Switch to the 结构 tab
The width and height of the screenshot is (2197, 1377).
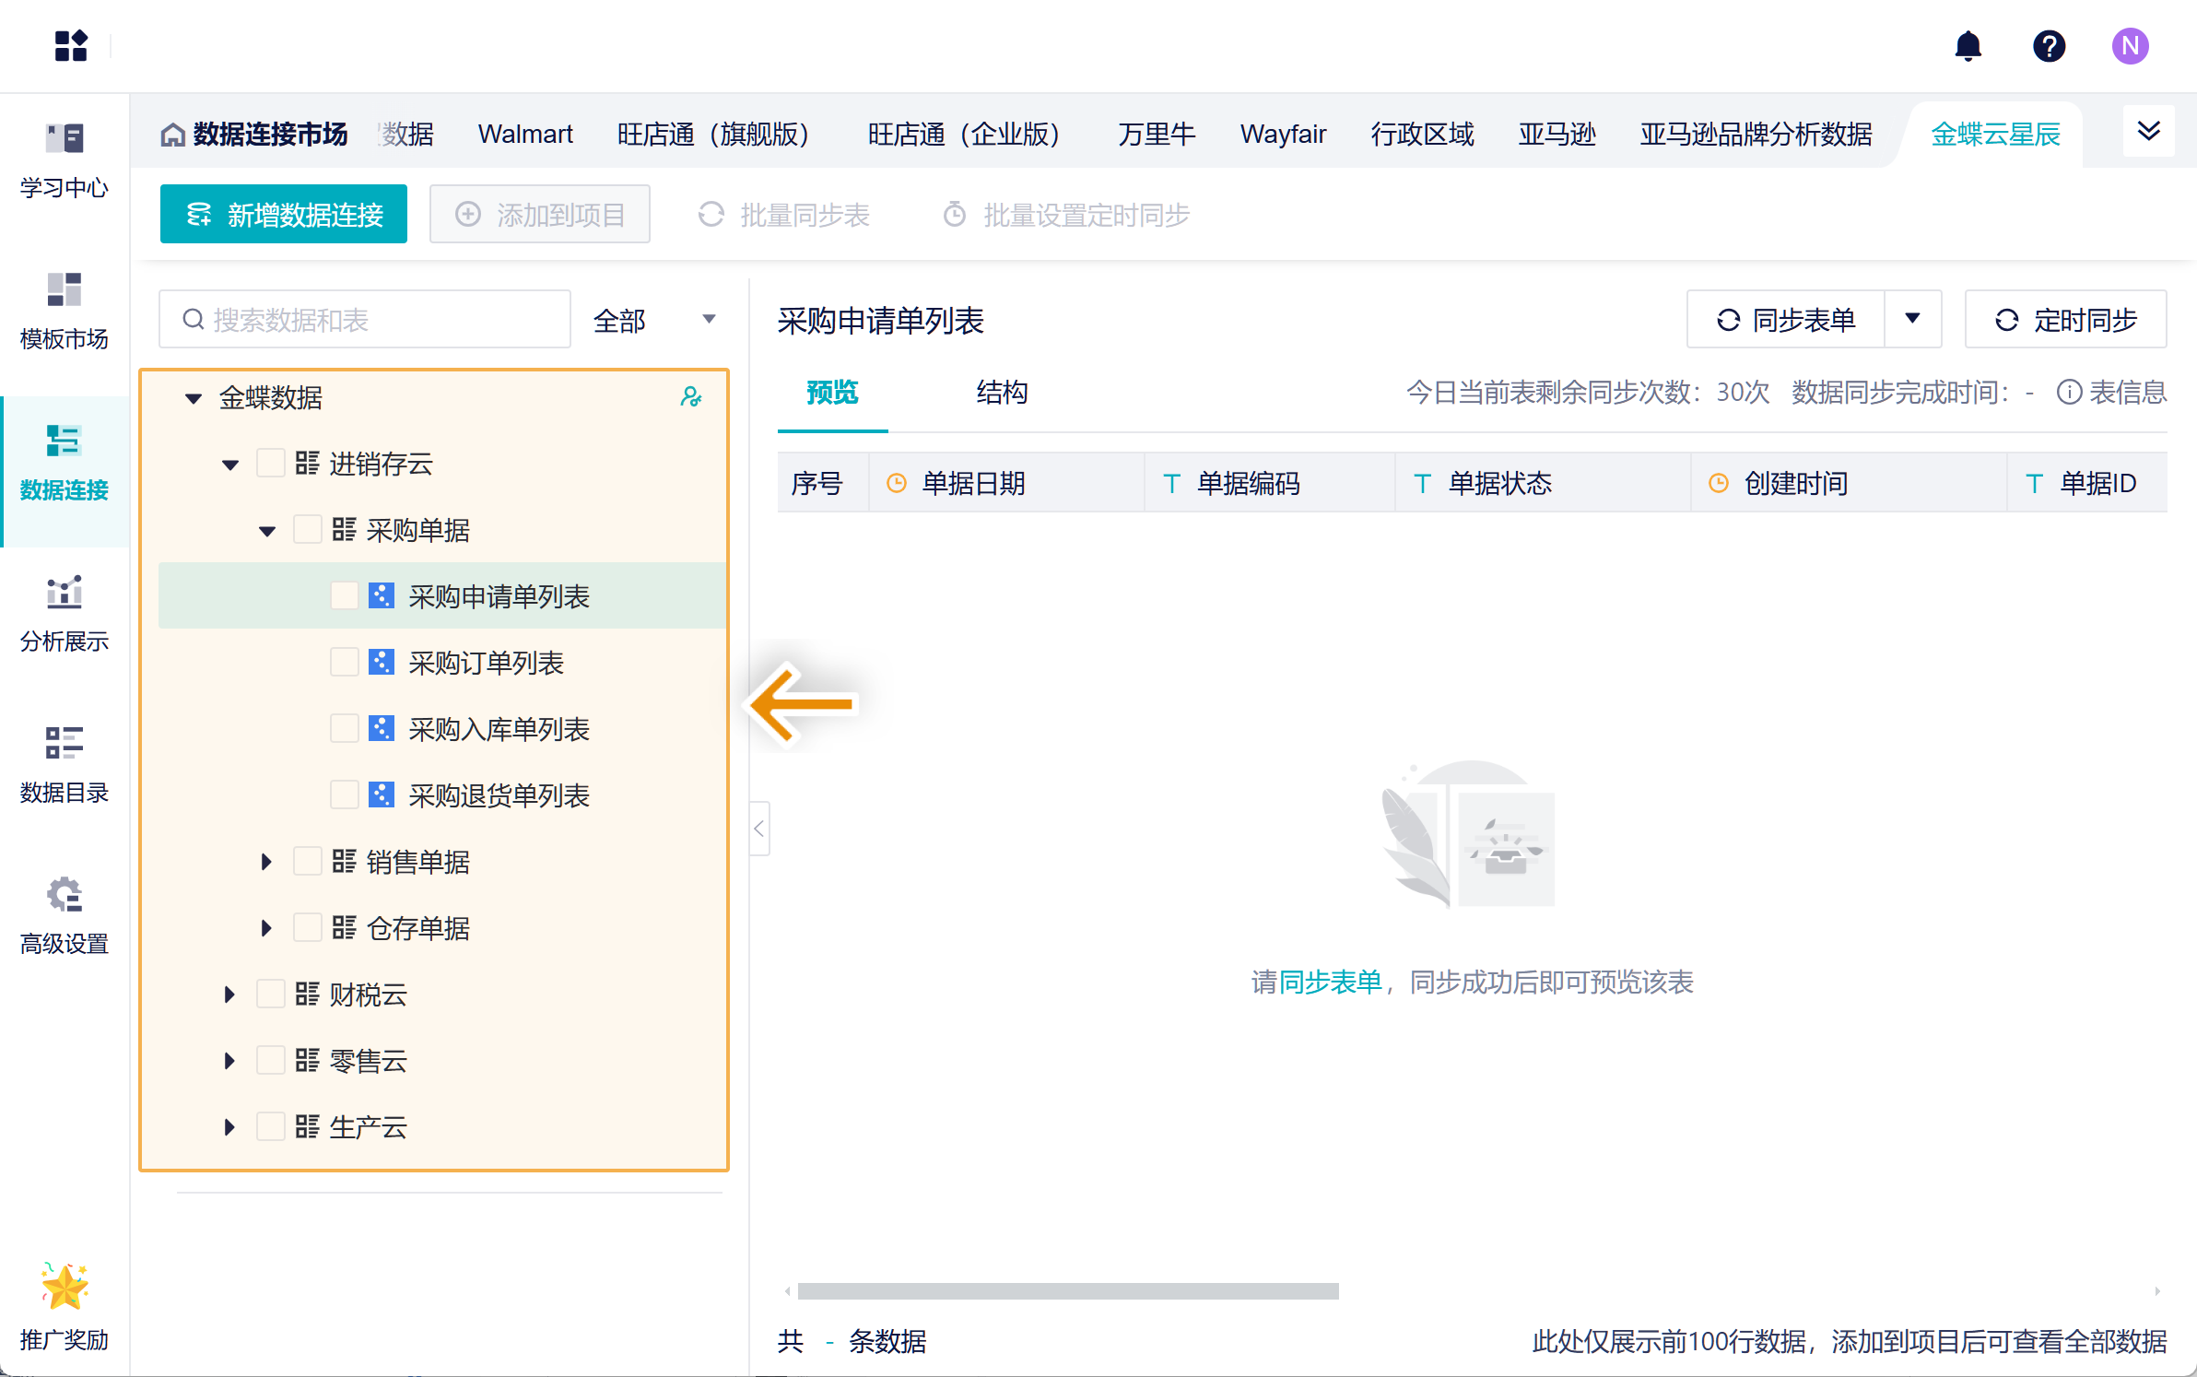(x=1002, y=393)
